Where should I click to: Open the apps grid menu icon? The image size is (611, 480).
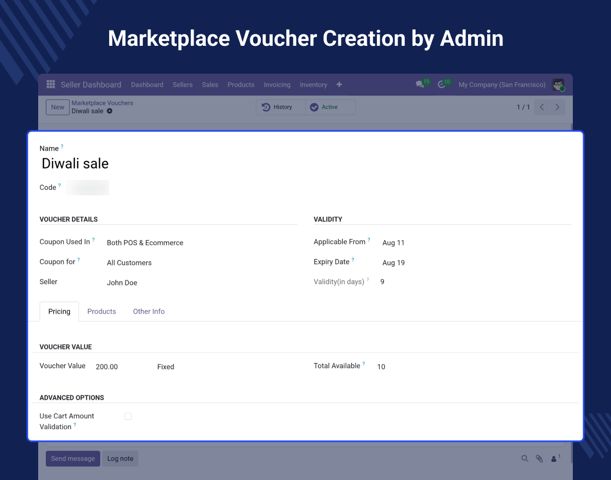51,84
